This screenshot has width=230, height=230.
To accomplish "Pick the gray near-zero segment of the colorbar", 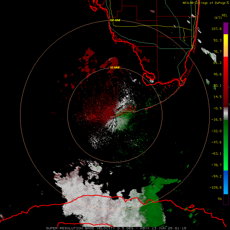I will [x=226, y=113].
